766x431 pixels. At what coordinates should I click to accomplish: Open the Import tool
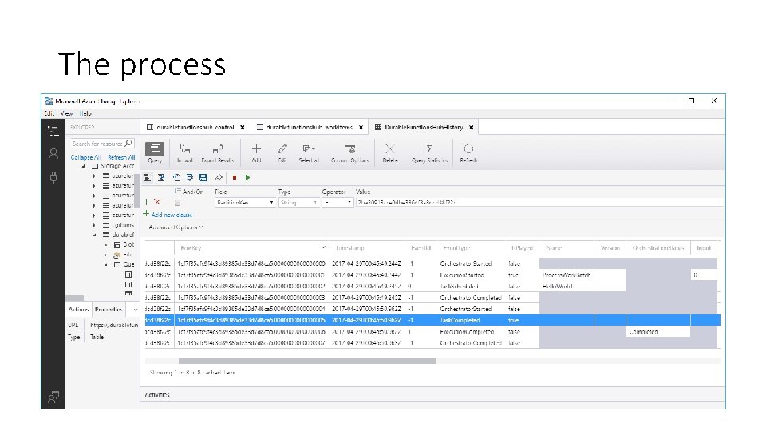[184, 152]
